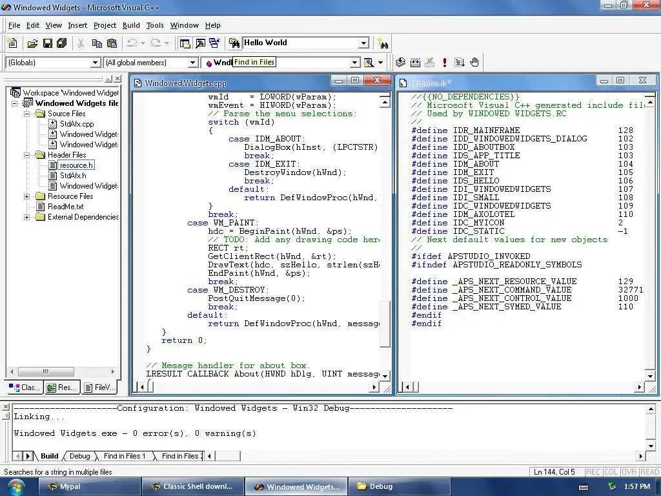
Task: Click the Undo arrow icon
Action: (x=132, y=43)
